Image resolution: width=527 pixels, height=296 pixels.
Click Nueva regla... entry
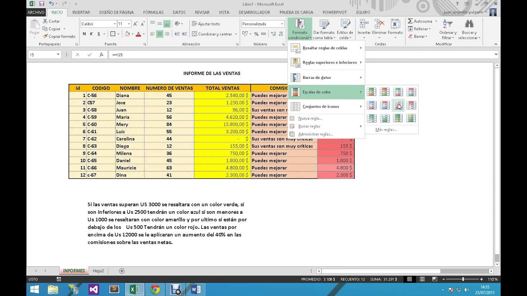point(310,118)
